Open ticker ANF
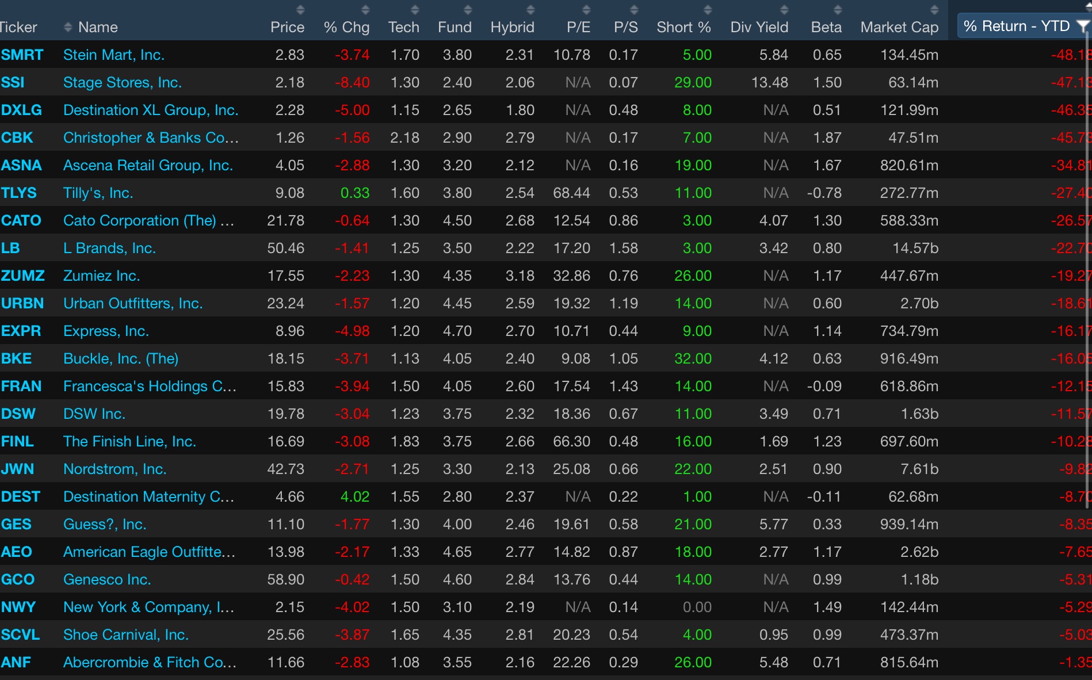This screenshot has width=1092, height=680. tap(16, 662)
